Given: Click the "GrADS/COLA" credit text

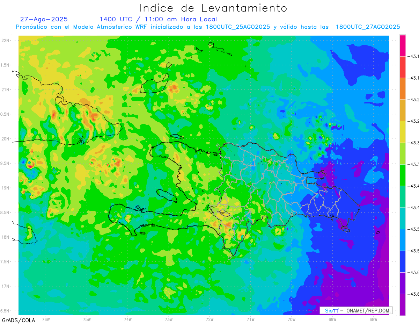Looking at the screenshot, I should [x=19, y=320].
